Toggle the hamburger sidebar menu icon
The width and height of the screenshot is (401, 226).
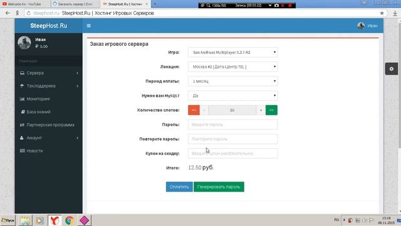pos(89,26)
